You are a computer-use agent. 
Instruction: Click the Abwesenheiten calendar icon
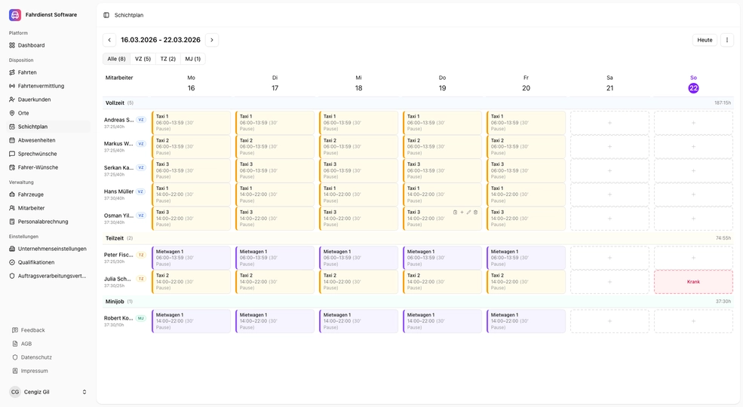(12, 140)
